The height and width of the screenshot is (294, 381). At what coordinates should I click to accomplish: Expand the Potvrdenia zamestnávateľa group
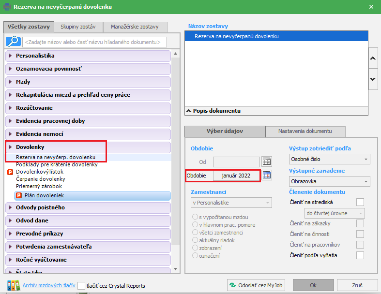[88, 247]
